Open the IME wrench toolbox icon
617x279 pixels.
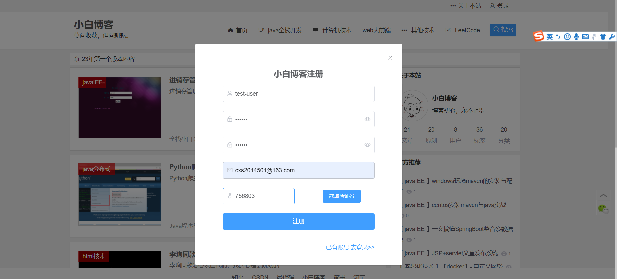(x=612, y=37)
